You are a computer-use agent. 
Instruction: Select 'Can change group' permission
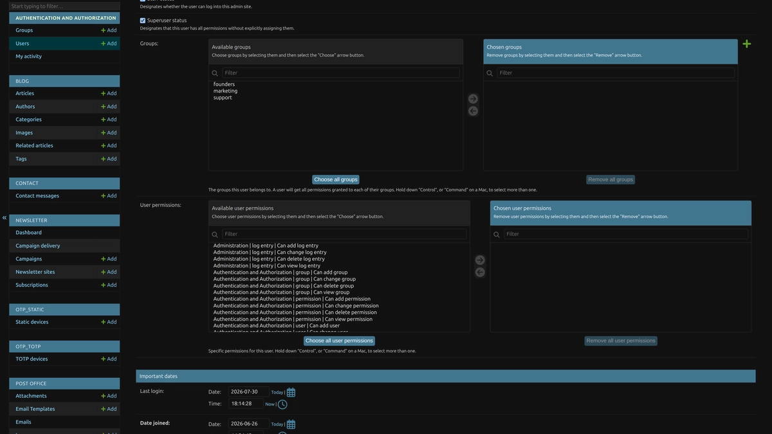coord(284,279)
